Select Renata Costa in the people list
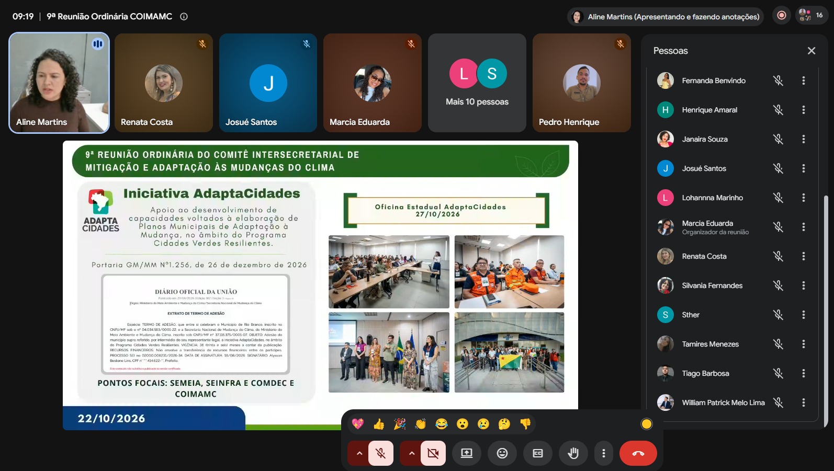834x471 pixels. tap(732, 256)
